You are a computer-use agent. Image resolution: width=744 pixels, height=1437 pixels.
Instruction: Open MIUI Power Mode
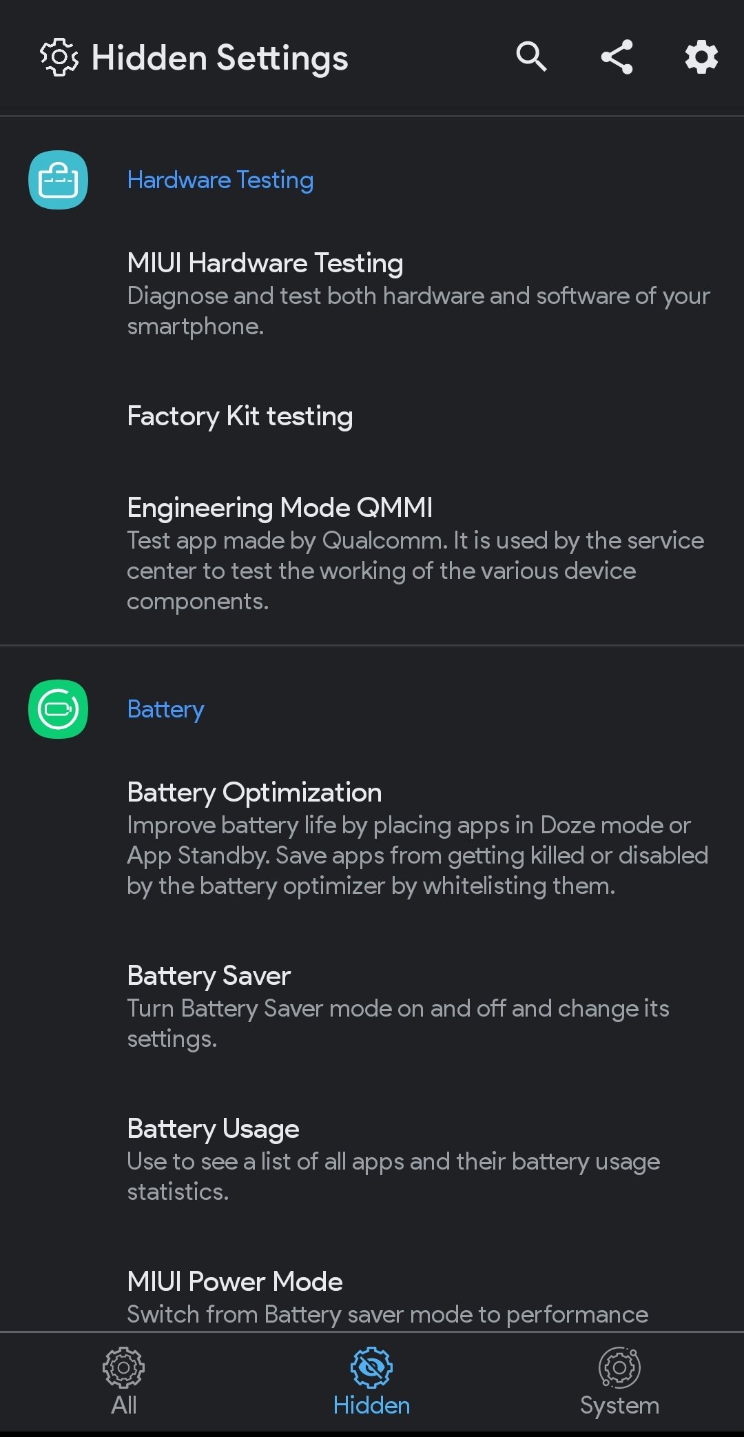point(235,1282)
